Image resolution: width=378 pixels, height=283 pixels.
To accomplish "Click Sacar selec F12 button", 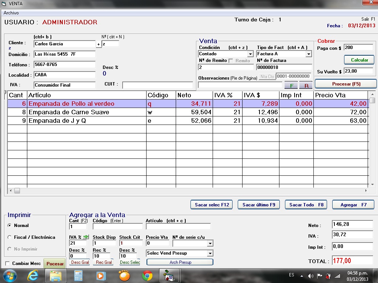I will (212, 205).
